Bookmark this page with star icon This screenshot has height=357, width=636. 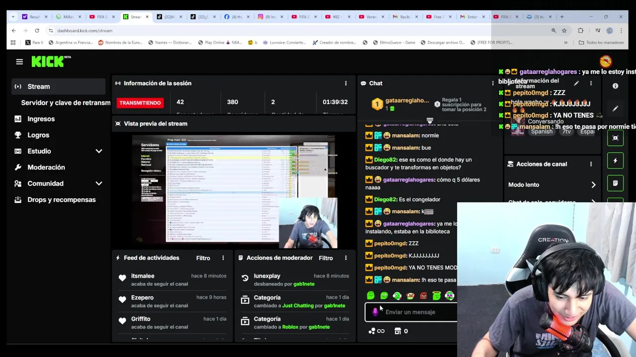pyautogui.click(x=564, y=30)
